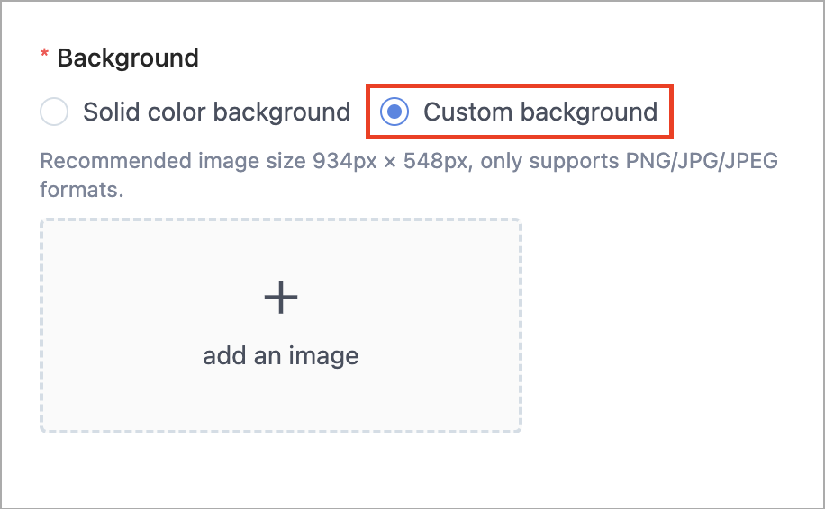Click the word "formats." in hint
This screenshot has height=509, width=825.
(x=82, y=190)
